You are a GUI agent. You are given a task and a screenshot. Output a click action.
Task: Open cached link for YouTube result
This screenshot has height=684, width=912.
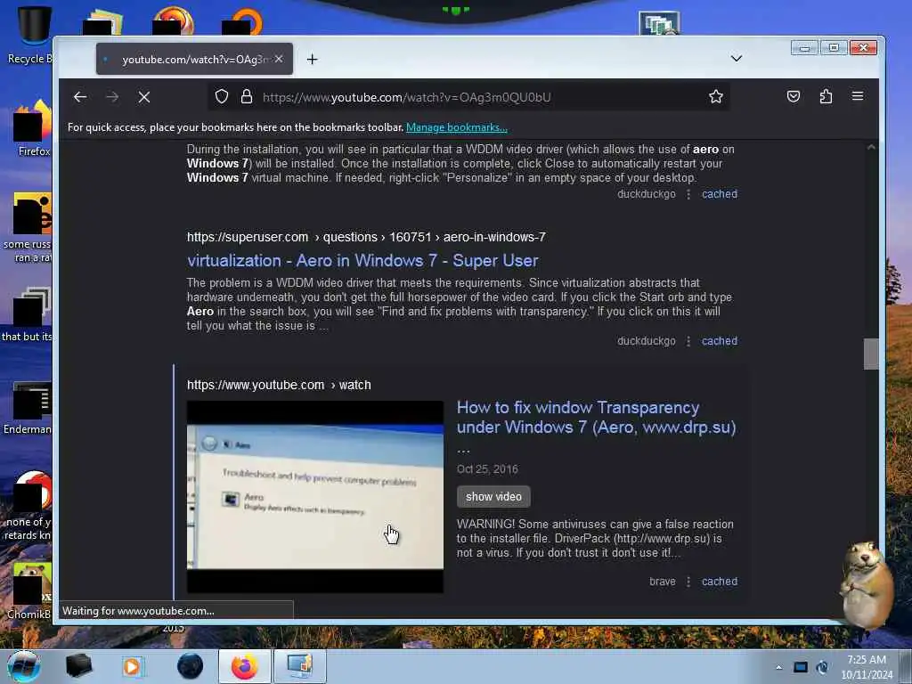[720, 581]
